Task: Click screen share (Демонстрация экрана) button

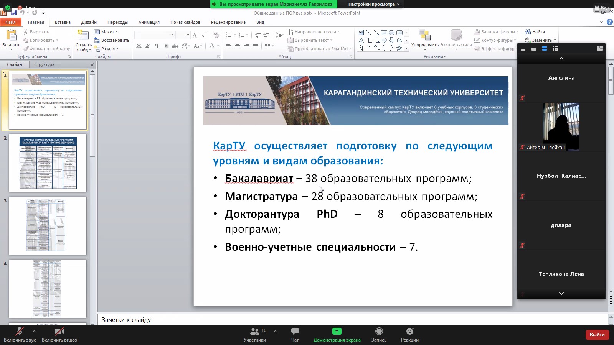Action: click(x=337, y=334)
